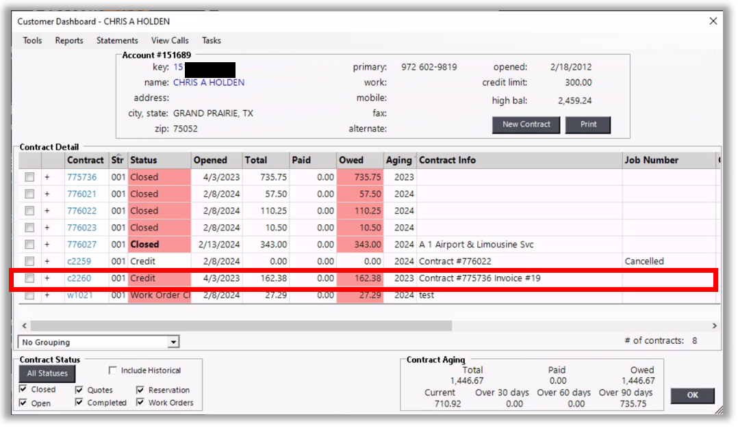Uncheck the Quotes status filter
The image size is (738, 430).
79,390
